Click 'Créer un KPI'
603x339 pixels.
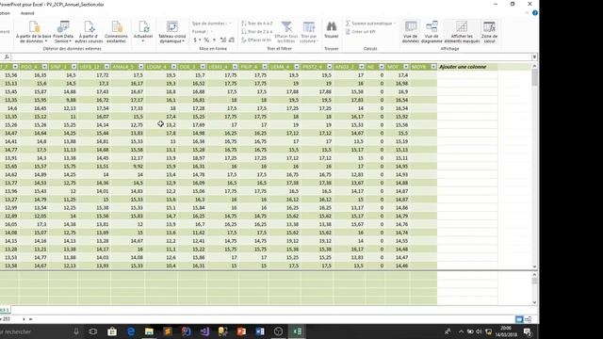[x=360, y=32]
